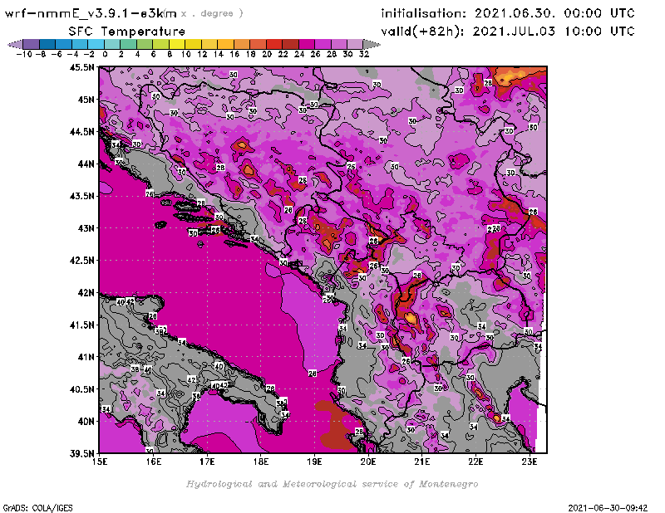This screenshot has height=513, width=665.
Task: Click the orange swatch between 14 and 16
Action: 225,44
